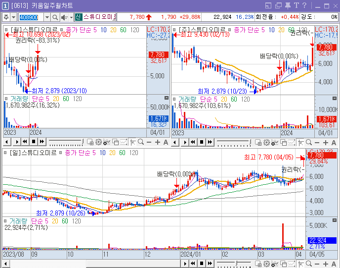The width and height of the screenshot is (340, 268).
Task: Step forward on the monthly chart toolbar
Action: coord(17,142)
